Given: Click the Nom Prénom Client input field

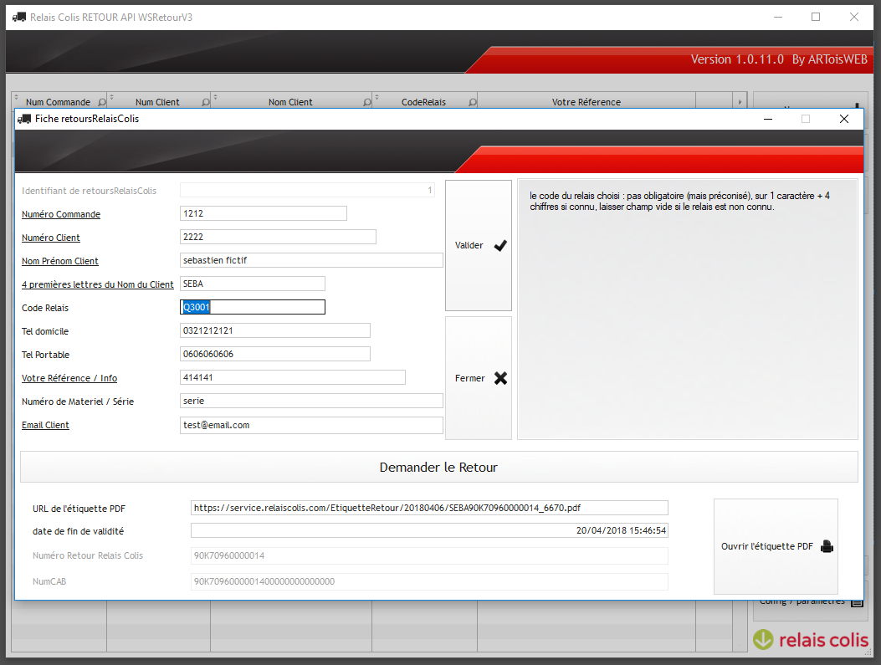Looking at the screenshot, I should [311, 260].
